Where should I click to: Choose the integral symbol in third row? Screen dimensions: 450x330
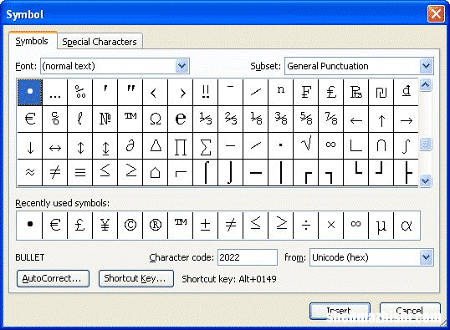(x=407, y=146)
